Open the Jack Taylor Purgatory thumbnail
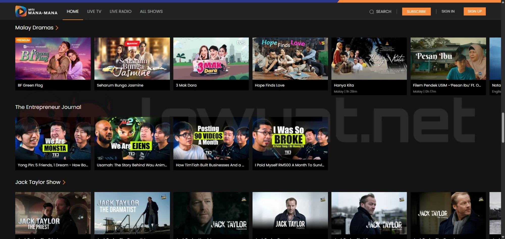Screen dimensions: 505x239 click(290, 213)
